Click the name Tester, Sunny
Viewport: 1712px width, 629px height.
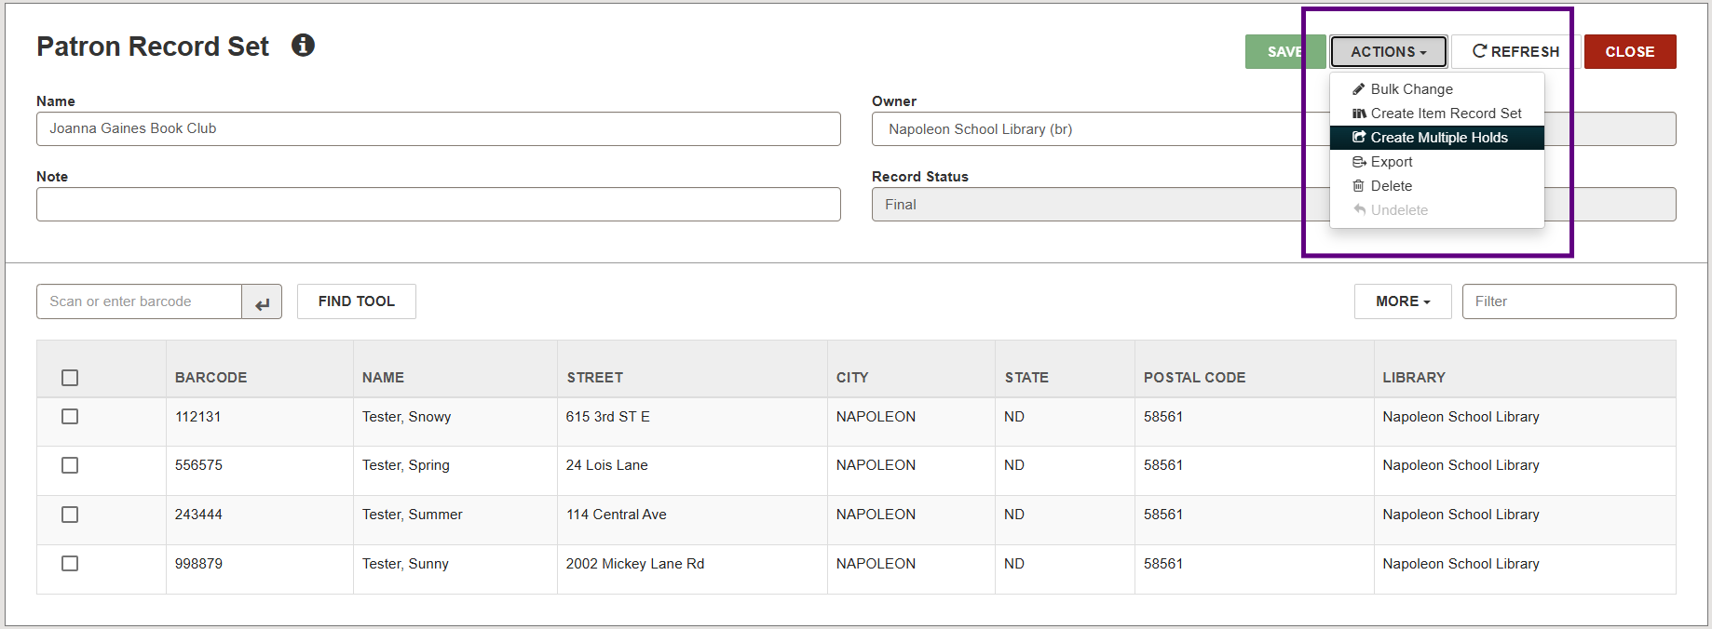point(405,564)
